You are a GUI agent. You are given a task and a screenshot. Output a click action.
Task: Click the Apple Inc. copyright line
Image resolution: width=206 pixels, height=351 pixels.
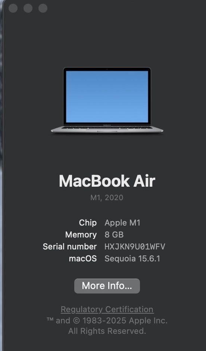coord(107,320)
